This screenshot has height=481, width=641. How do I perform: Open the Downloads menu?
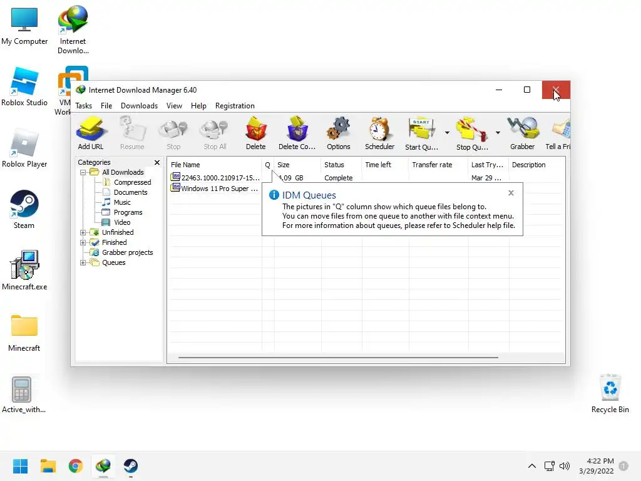pos(140,106)
